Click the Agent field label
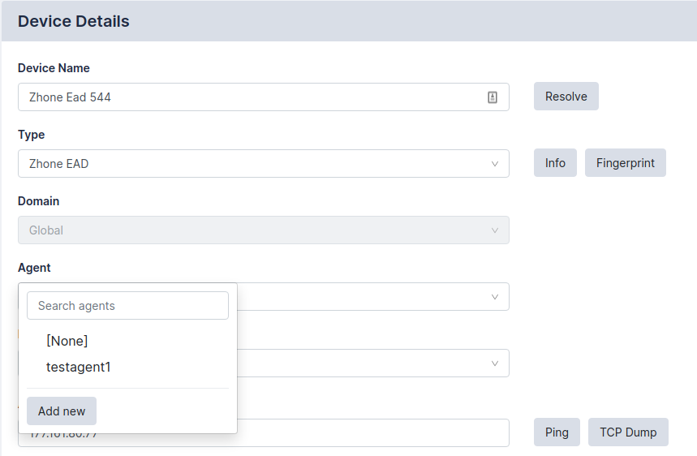The height and width of the screenshot is (456, 697). pos(34,268)
